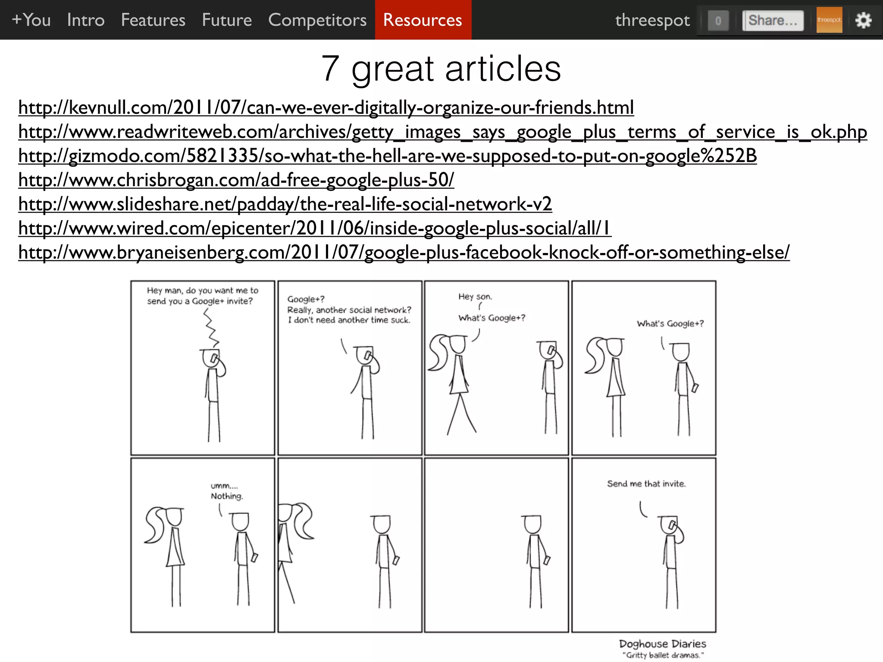Switch to the Intro tab
Screen dimensions: 883x662
tap(86, 20)
